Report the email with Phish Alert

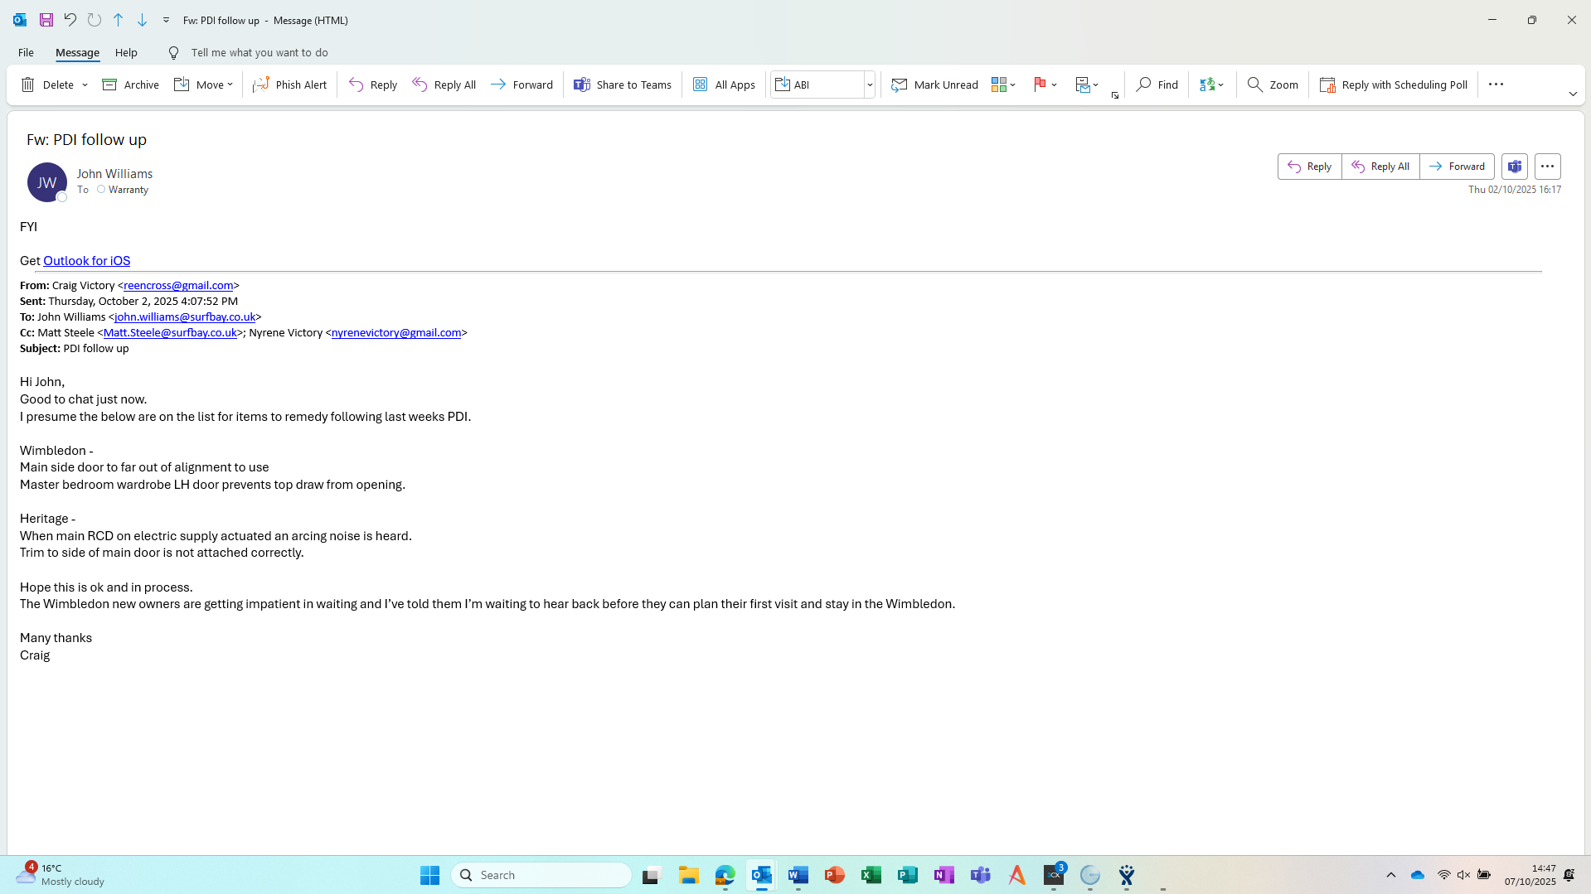[289, 85]
